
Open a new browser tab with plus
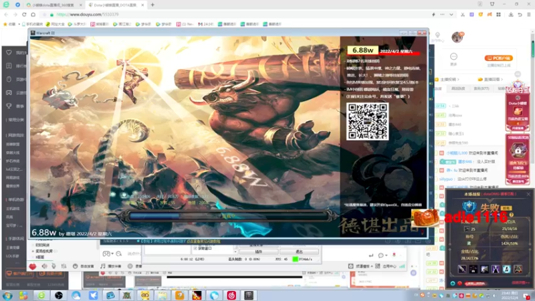(x=152, y=5)
